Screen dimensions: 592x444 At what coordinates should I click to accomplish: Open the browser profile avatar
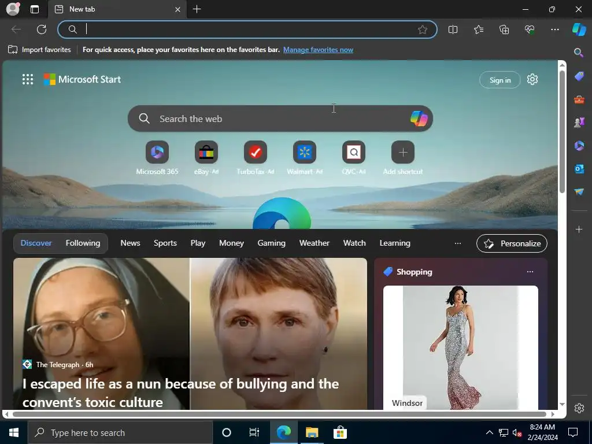13,9
